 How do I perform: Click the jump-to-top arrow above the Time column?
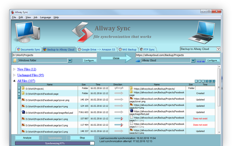pos(196,81)
